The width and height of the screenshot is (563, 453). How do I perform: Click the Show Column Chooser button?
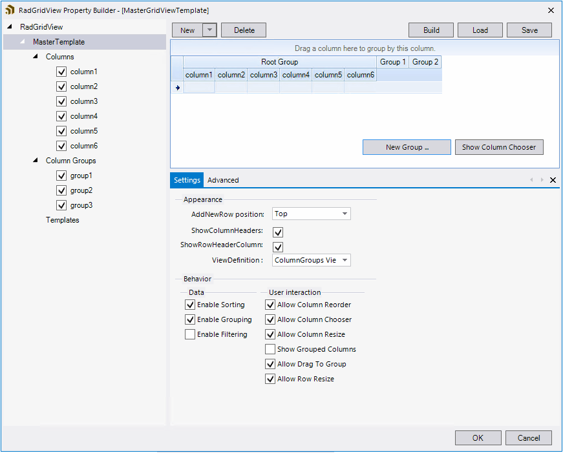pos(499,147)
